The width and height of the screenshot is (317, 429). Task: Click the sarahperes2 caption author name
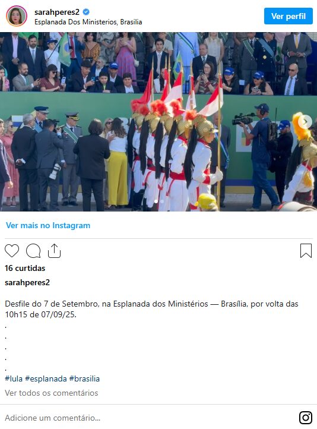click(x=27, y=282)
